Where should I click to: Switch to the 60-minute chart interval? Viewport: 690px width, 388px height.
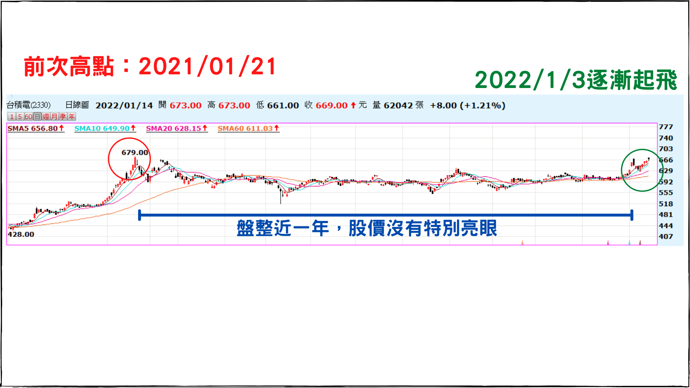tap(28, 117)
